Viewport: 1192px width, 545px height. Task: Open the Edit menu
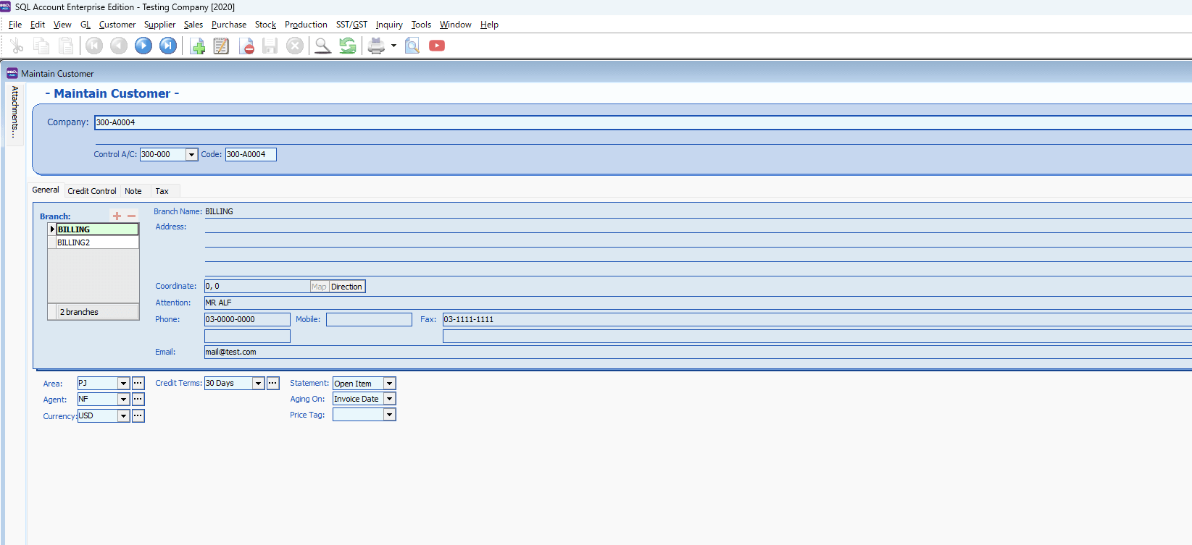38,25
